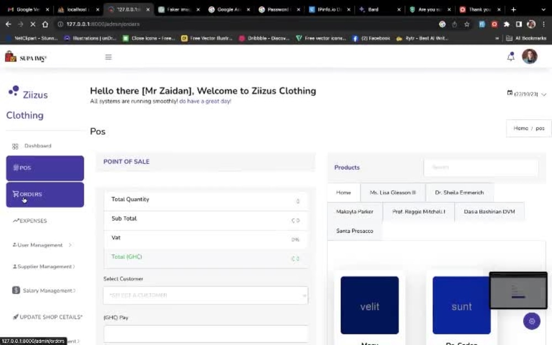
Task: Expand User Management submenu
Action: (41, 245)
